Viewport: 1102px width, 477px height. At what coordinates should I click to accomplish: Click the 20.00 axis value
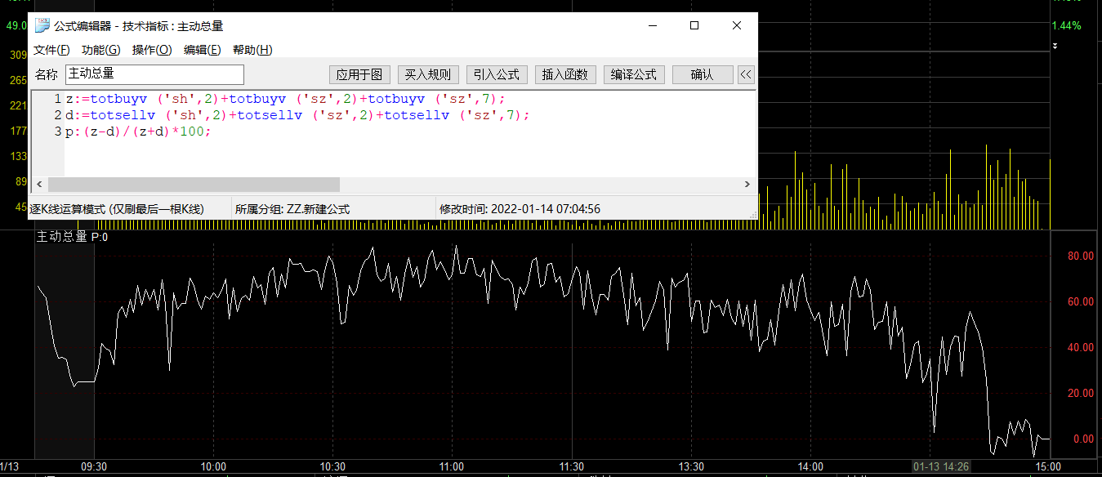[x=1080, y=394]
